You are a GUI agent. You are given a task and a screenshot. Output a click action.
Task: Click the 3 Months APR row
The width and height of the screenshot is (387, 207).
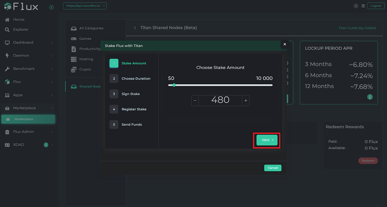339,64
